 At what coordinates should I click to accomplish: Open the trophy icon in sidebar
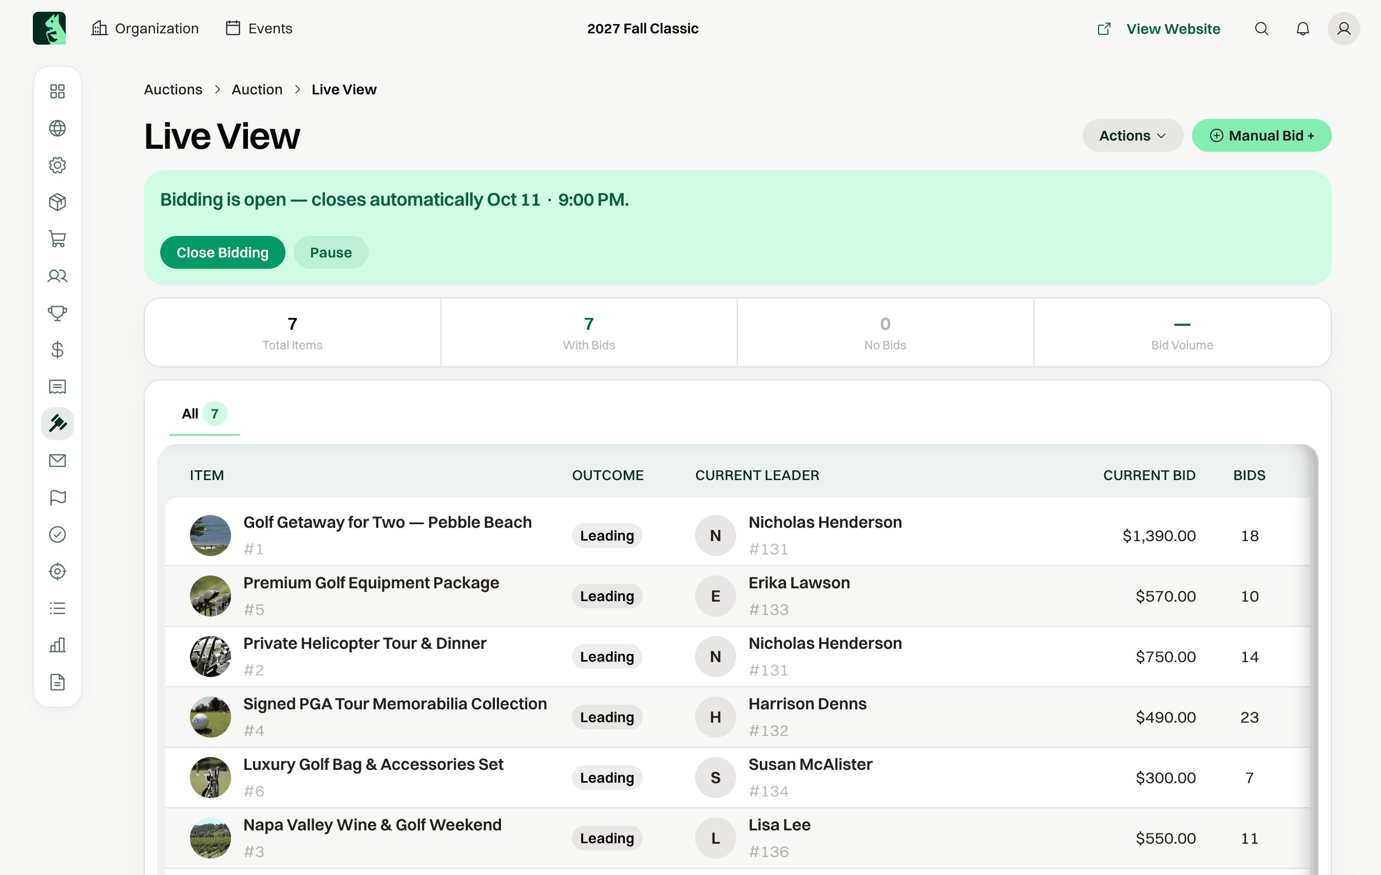point(57,313)
